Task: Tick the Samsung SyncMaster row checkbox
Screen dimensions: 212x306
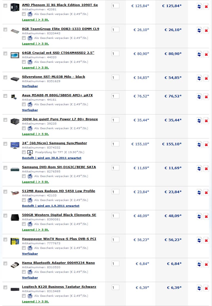Action: pyautogui.click(x=5, y=144)
